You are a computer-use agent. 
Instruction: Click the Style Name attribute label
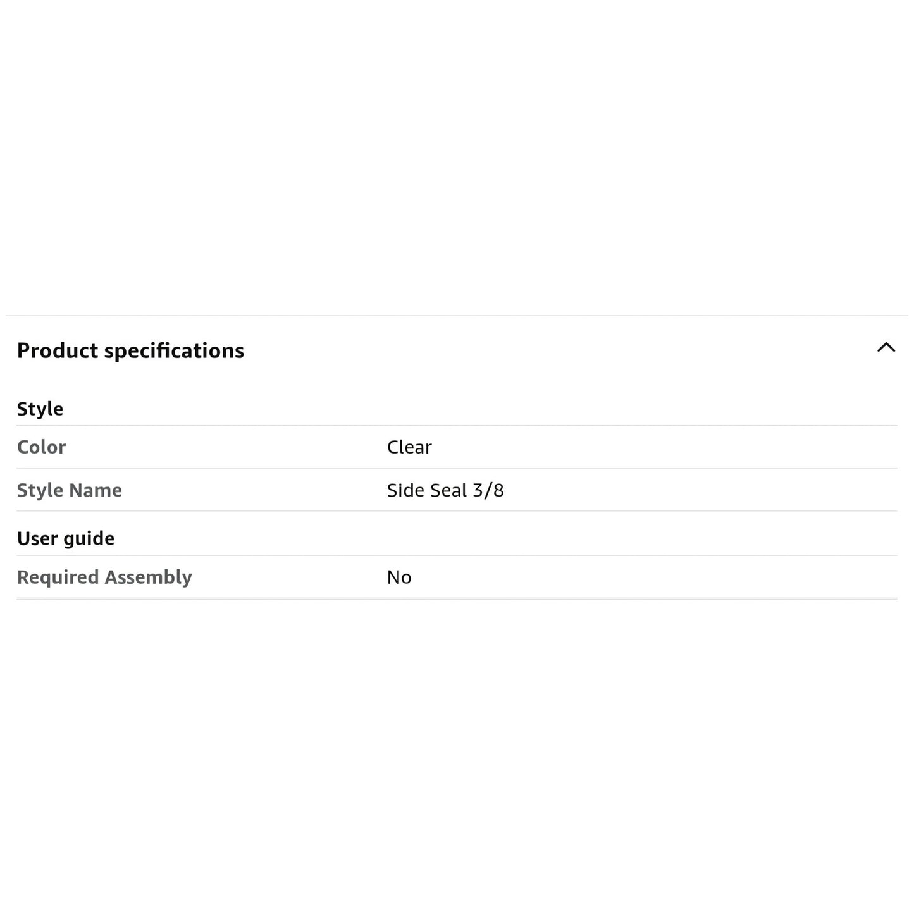coord(70,490)
